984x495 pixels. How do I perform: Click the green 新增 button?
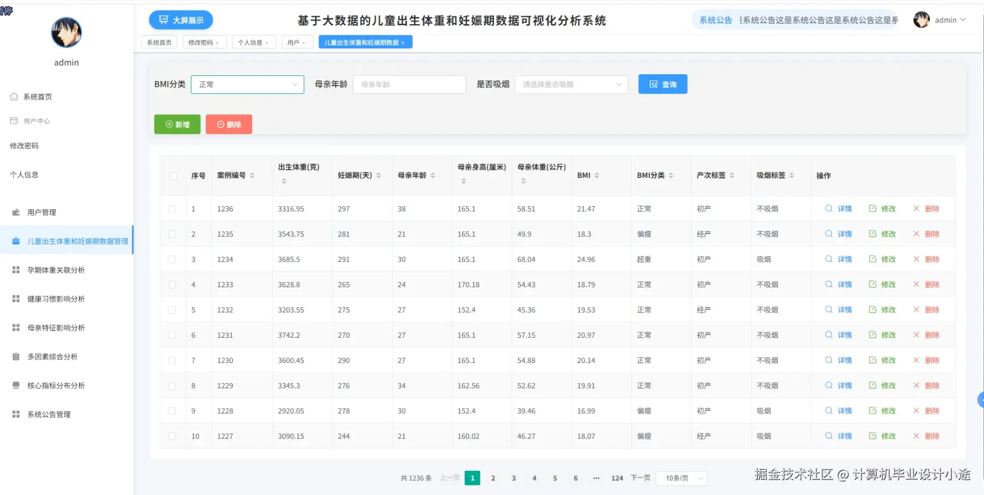[x=177, y=124]
